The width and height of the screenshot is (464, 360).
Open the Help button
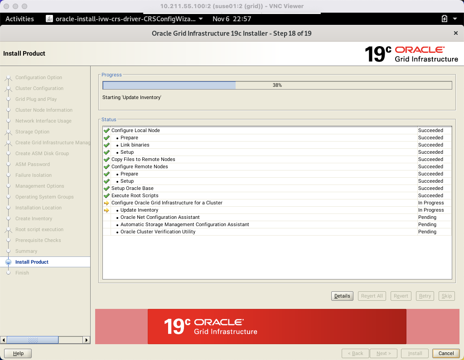point(18,353)
